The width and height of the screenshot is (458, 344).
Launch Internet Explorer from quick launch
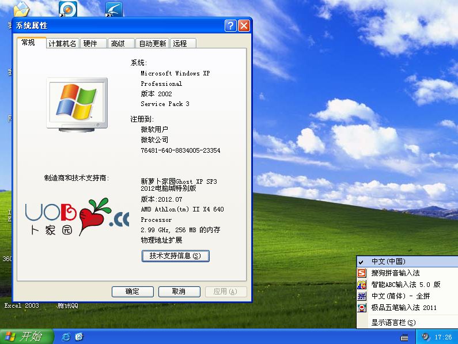66,337
